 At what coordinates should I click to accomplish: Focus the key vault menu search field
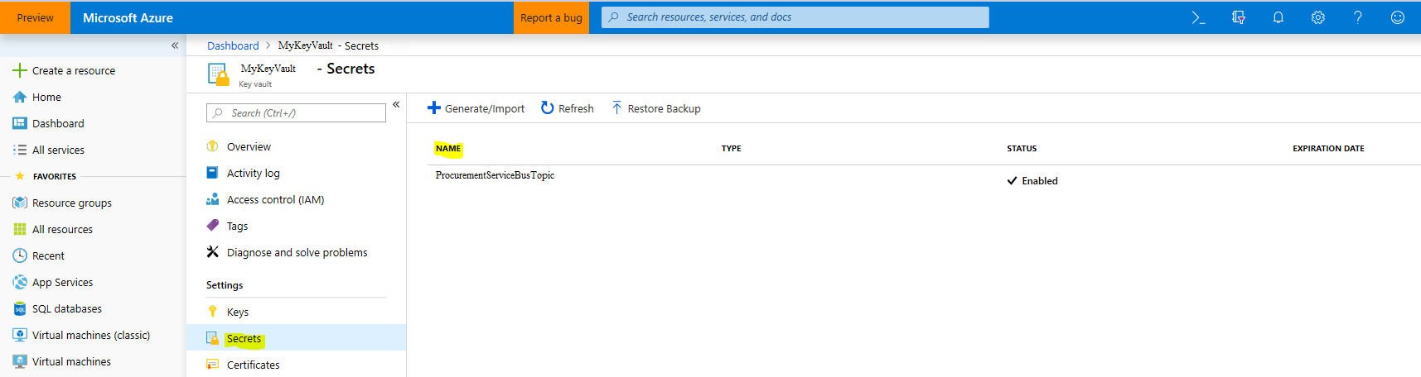point(296,112)
